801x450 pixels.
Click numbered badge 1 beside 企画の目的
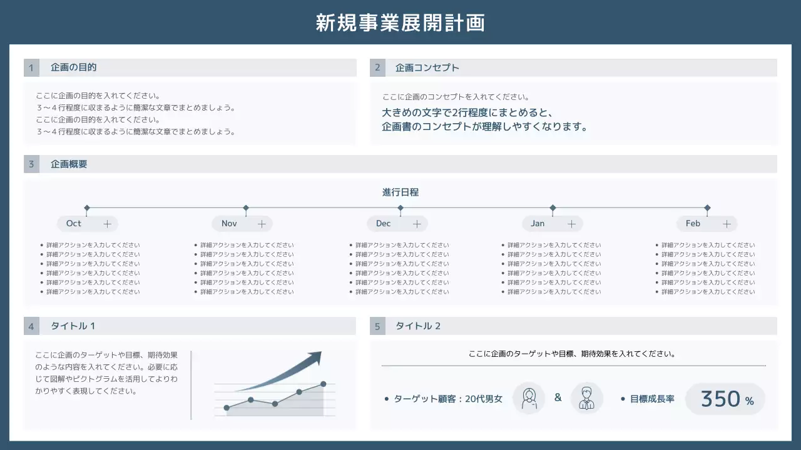click(31, 67)
